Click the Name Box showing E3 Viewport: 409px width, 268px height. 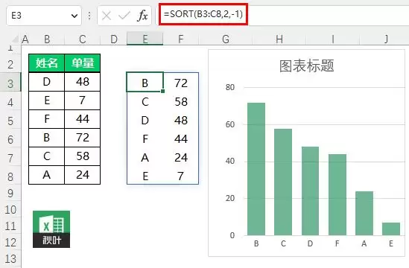point(44,16)
